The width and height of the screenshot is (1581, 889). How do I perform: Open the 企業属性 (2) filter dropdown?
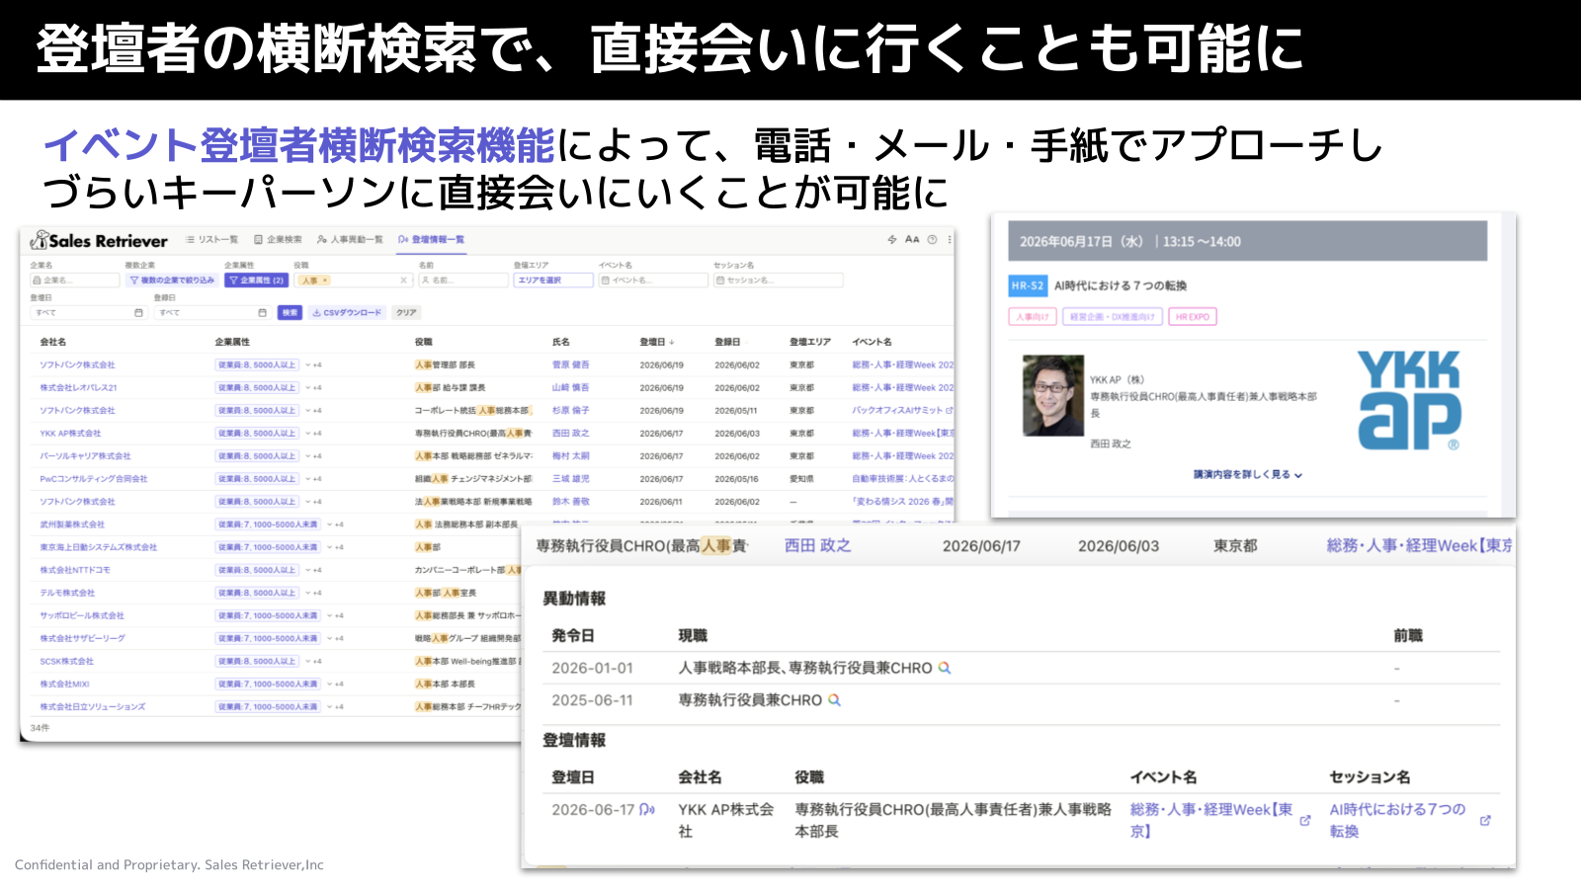(256, 281)
